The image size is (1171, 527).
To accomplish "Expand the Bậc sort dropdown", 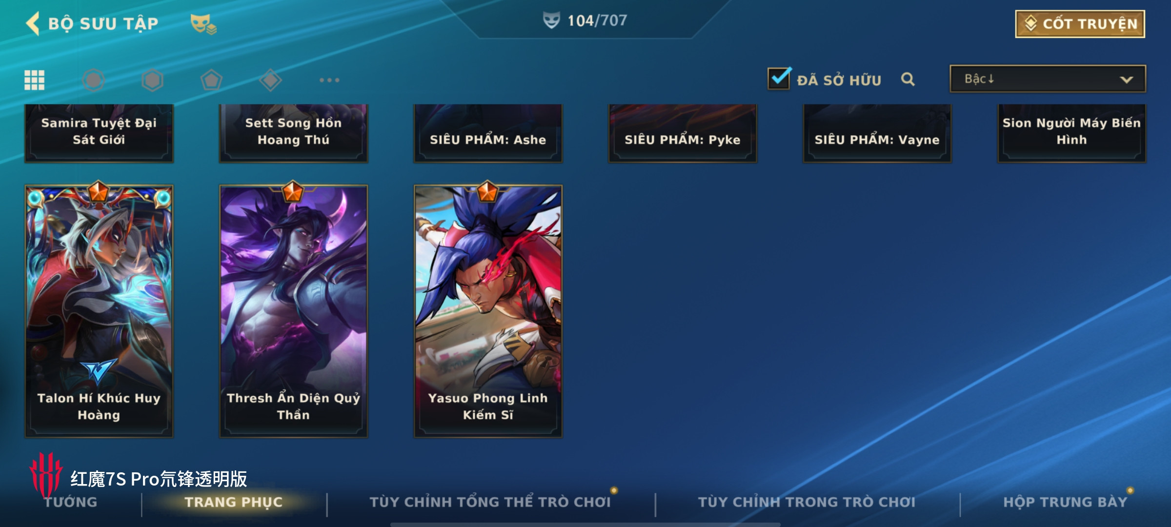I will pos(1048,79).
